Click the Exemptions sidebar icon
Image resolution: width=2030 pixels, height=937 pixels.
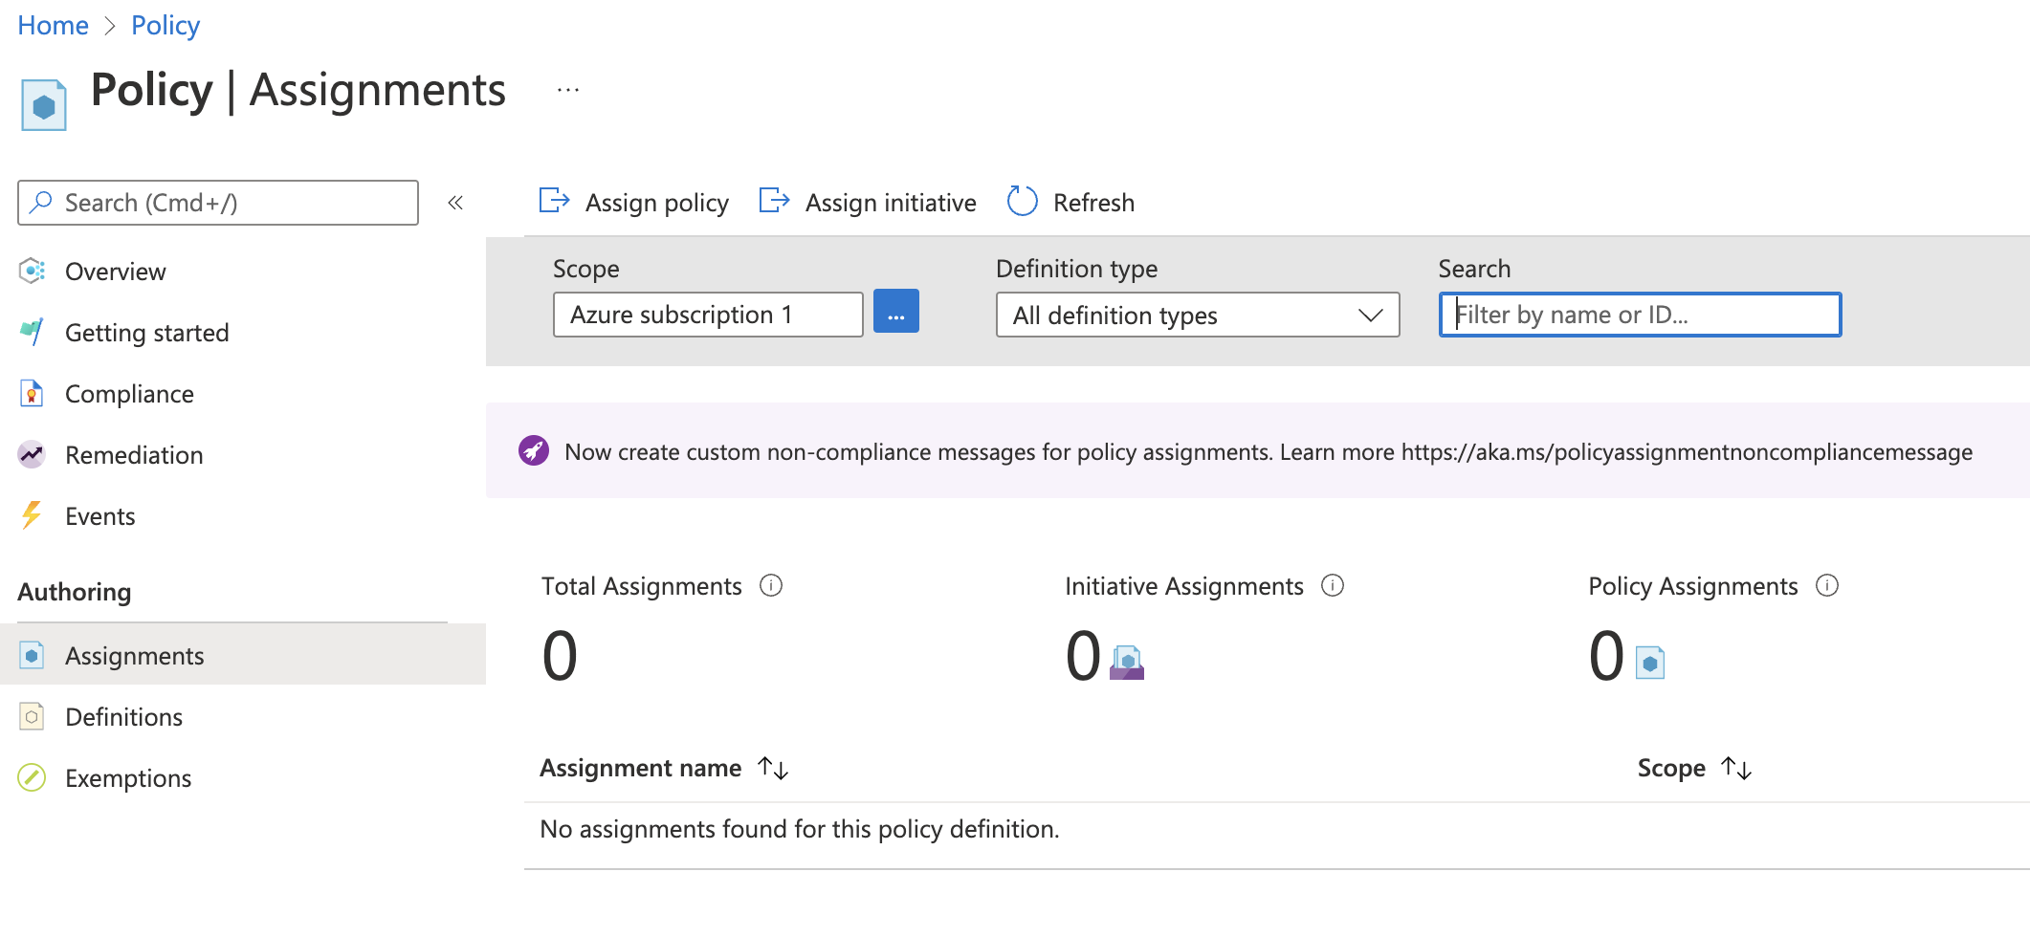pyautogui.click(x=32, y=778)
